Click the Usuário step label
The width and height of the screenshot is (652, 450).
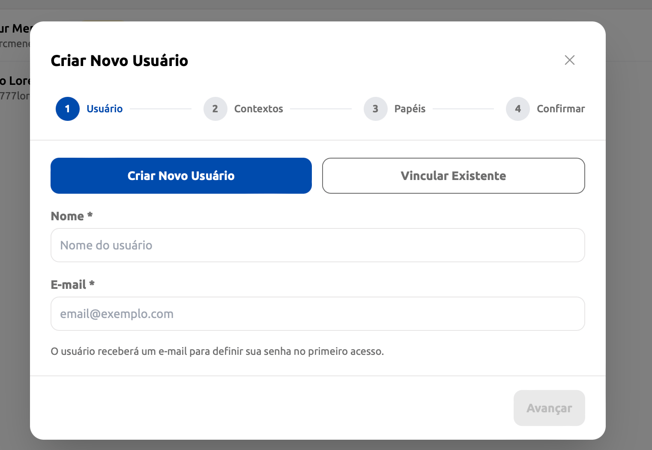tap(105, 109)
